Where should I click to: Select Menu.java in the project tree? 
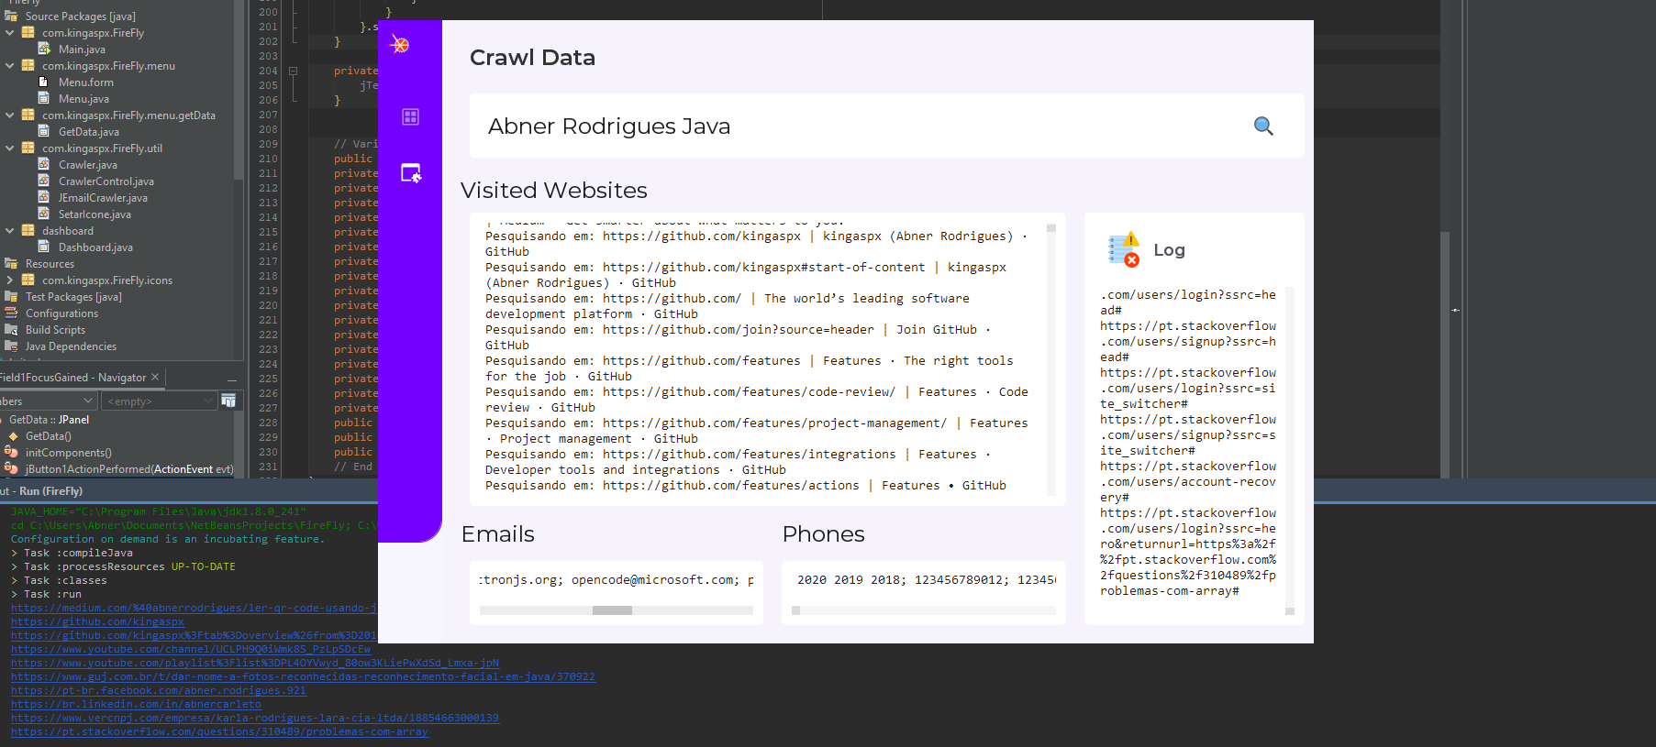83,98
